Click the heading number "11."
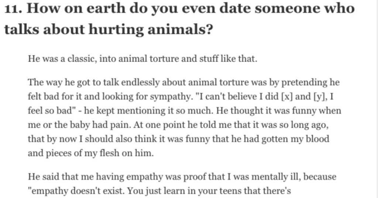The image size is (378, 198). click(x=14, y=8)
